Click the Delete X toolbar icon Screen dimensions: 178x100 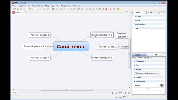pos(48,9)
